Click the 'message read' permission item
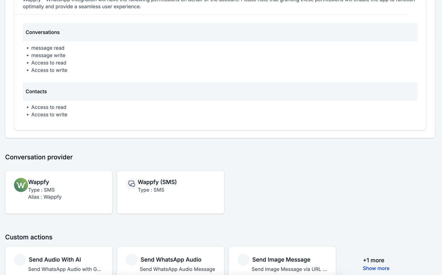This screenshot has height=275, width=442. point(48,48)
